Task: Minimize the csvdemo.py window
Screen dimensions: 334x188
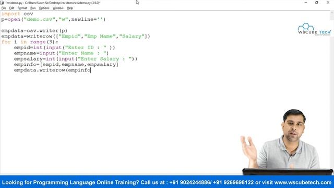Action: [306, 3]
